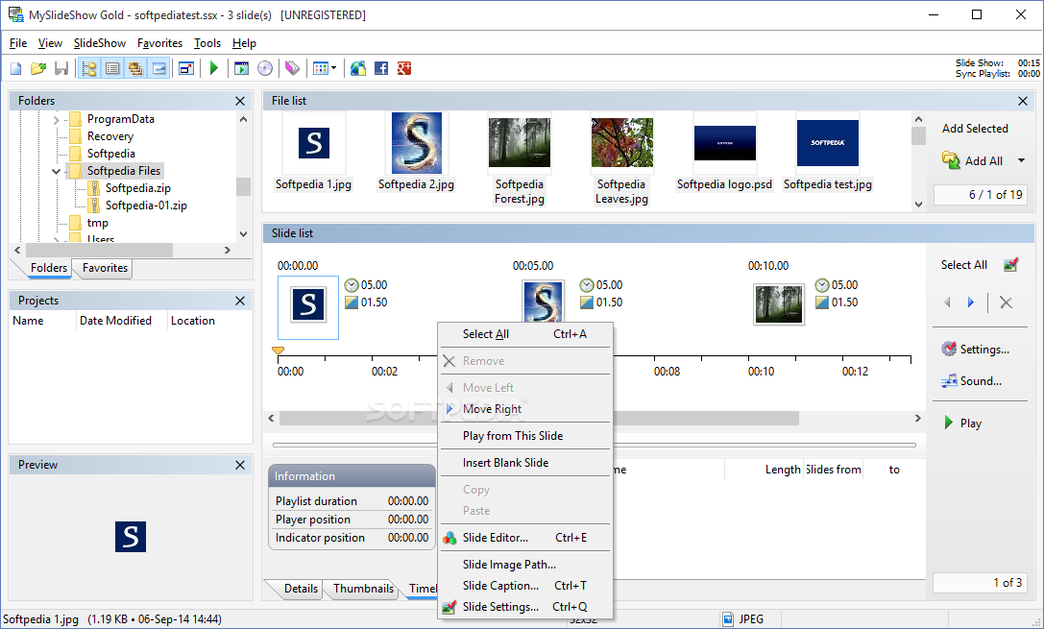Click the sidebar Play button

(x=962, y=423)
